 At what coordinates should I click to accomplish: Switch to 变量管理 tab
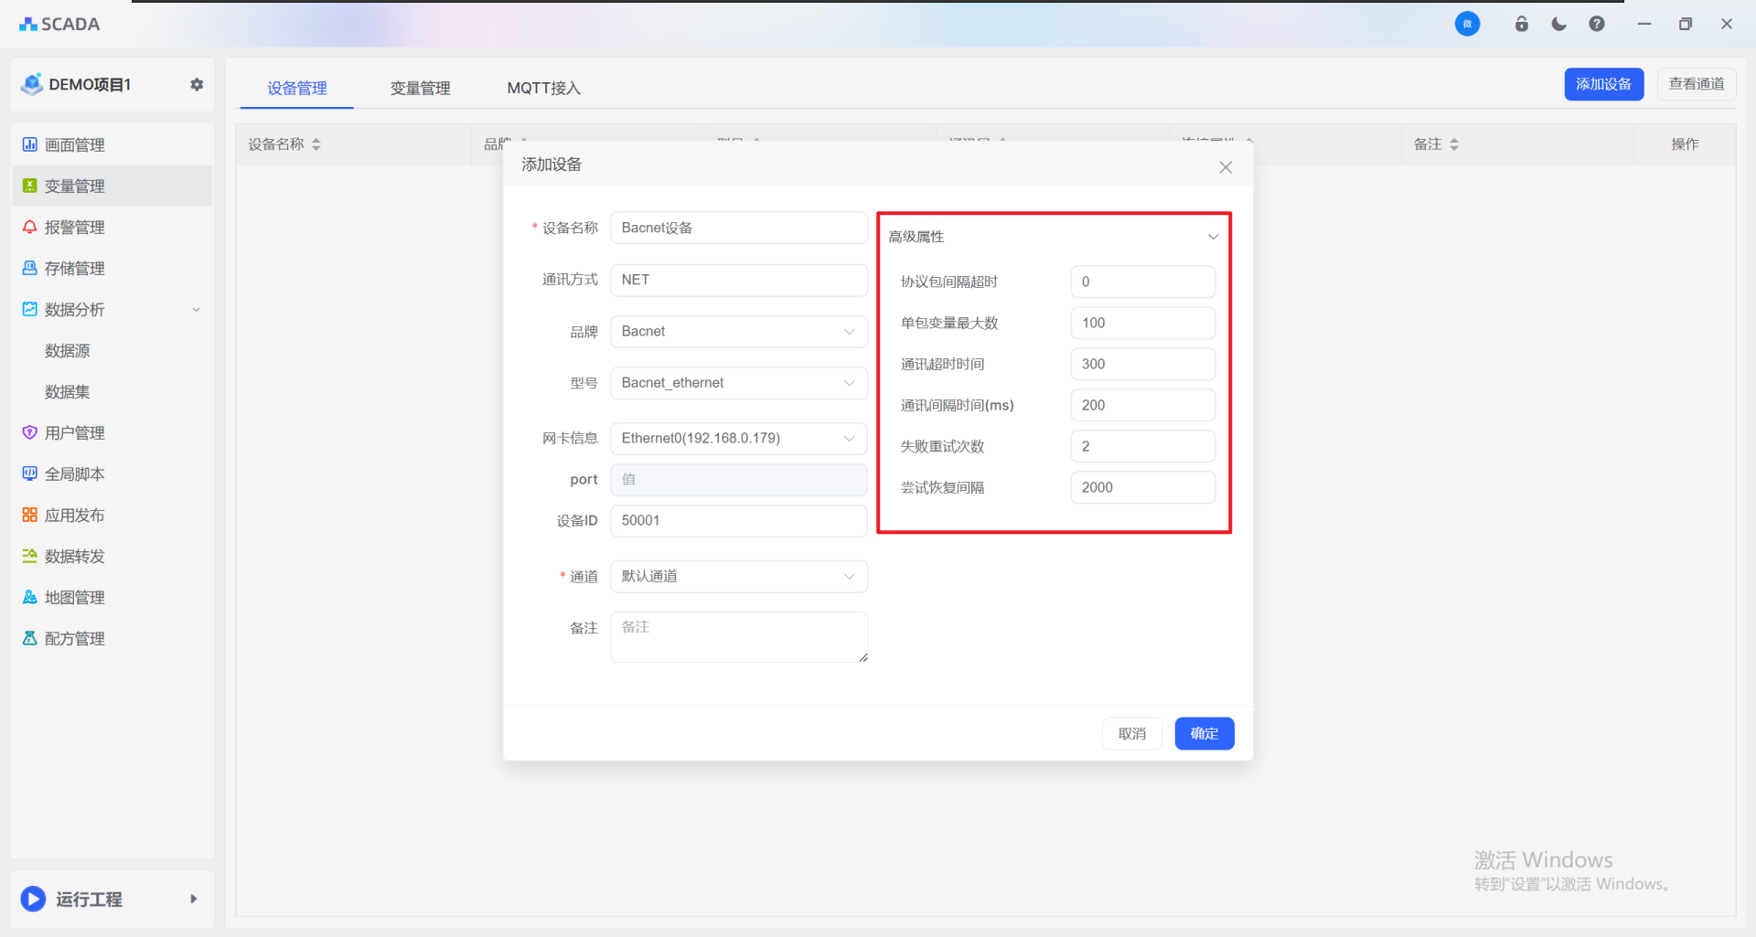pyautogui.click(x=421, y=89)
